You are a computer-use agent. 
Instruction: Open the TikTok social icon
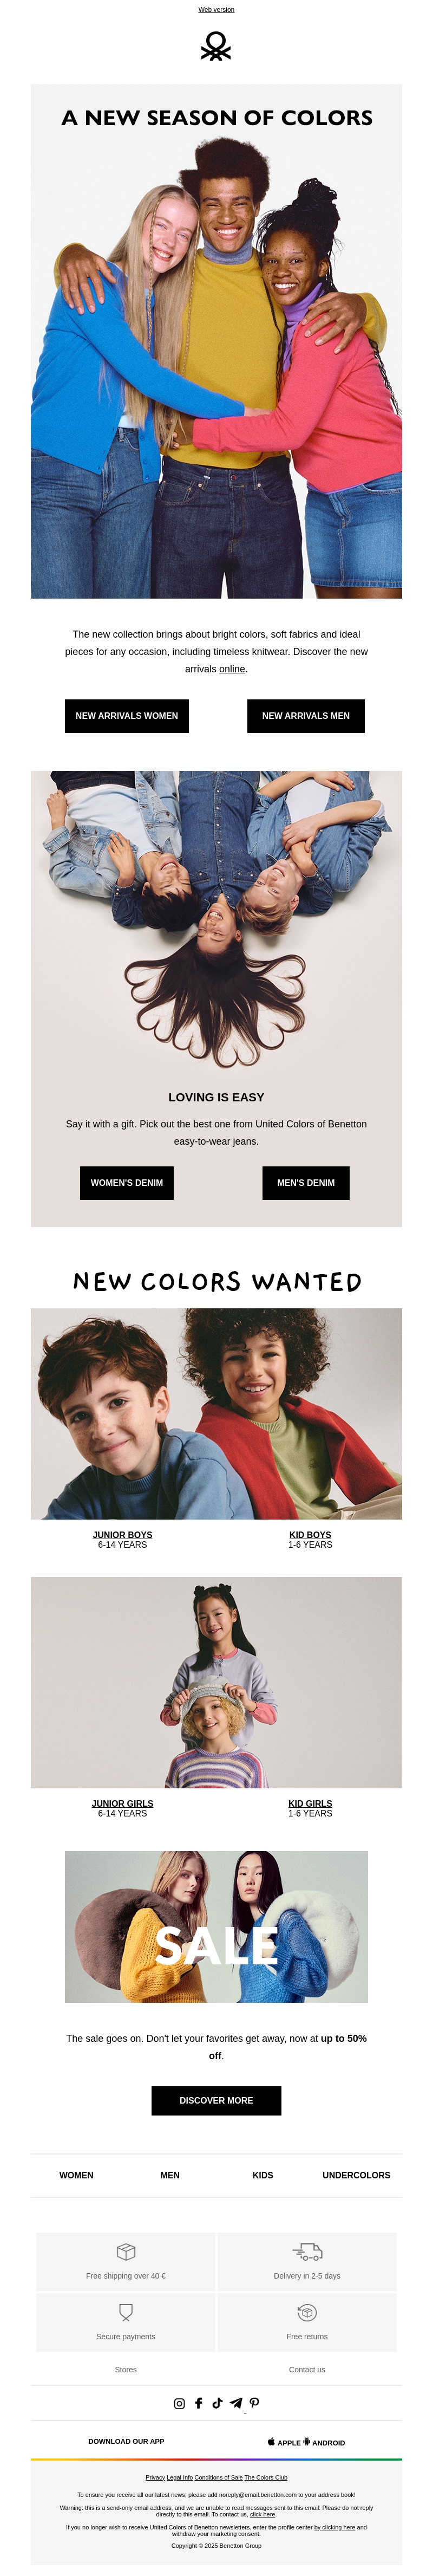click(x=217, y=2403)
